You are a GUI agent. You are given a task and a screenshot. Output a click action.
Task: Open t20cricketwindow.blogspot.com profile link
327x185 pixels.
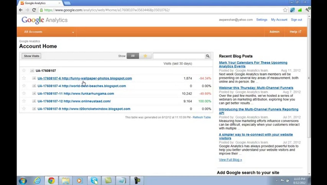click(x=84, y=109)
